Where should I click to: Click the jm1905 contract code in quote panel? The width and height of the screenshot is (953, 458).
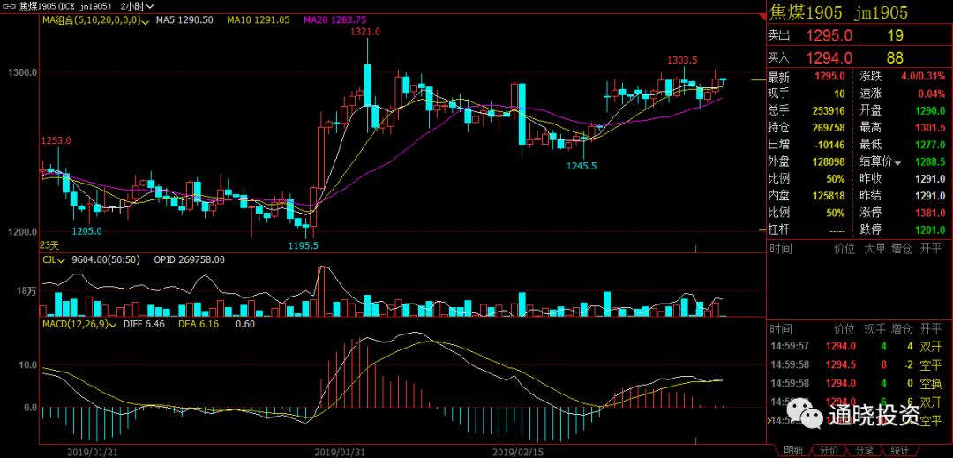point(882,12)
